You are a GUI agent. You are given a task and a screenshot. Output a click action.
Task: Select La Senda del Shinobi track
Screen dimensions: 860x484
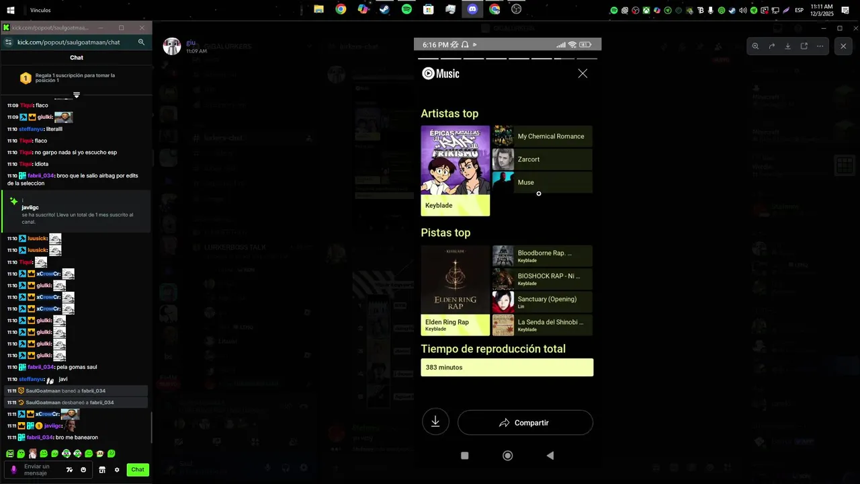tap(542, 325)
